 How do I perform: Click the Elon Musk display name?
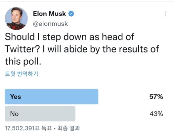coord(49,14)
